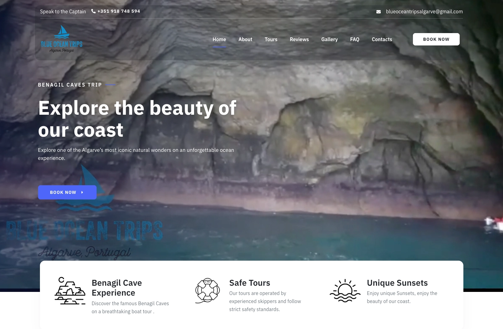
Task: Click the white BOOK NOW header button
Action: coord(436,39)
